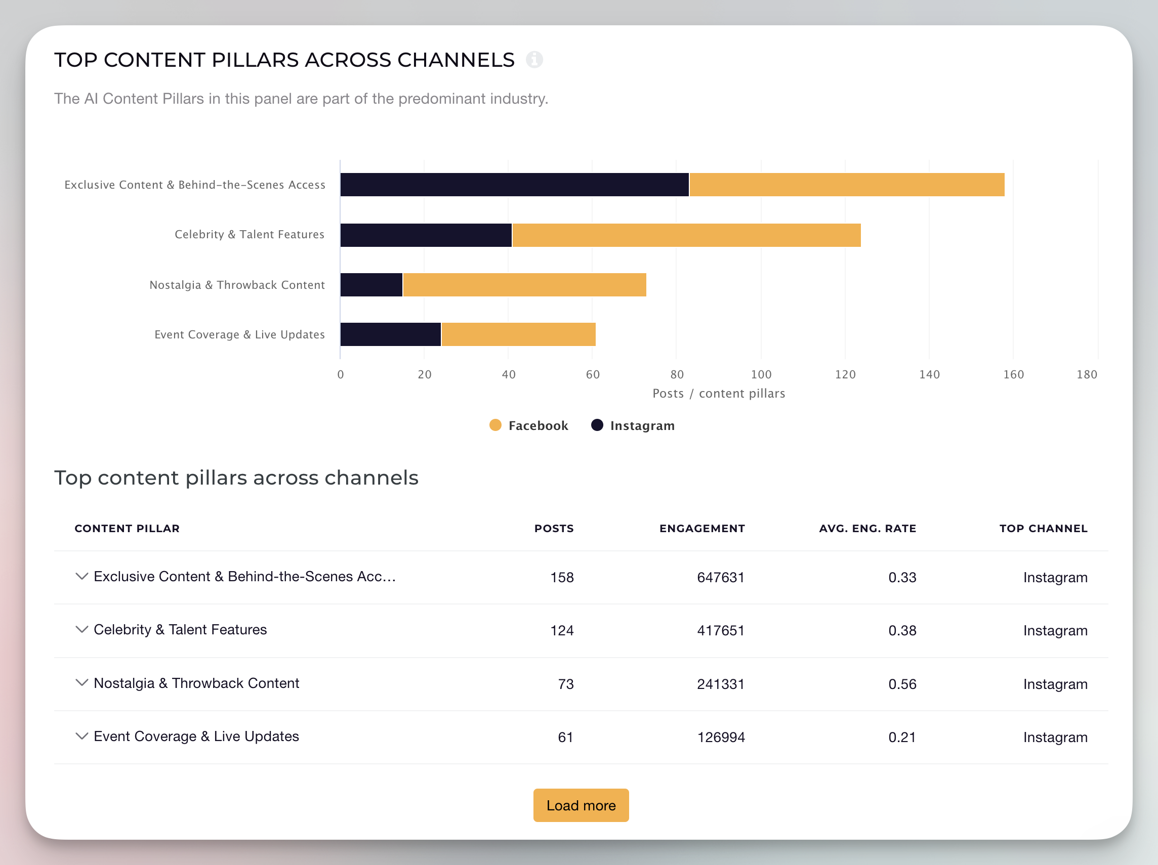
Task: Sort by the Content Pillar column header
Action: 127,528
